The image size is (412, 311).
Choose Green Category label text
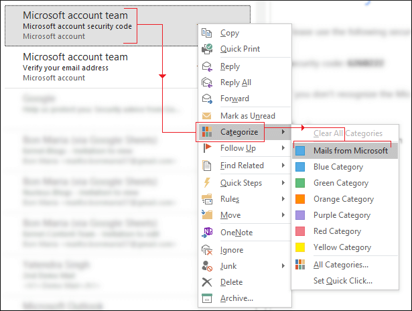[341, 183]
